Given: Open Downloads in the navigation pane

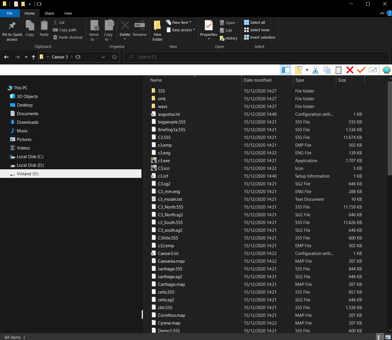Looking at the screenshot, I should [x=27, y=122].
